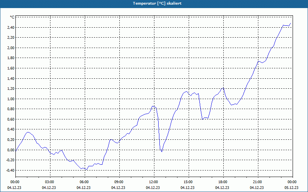Screen dimensions: 308x192
Task: Click the blue title bar of the chart
Action: click(x=154, y=4)
